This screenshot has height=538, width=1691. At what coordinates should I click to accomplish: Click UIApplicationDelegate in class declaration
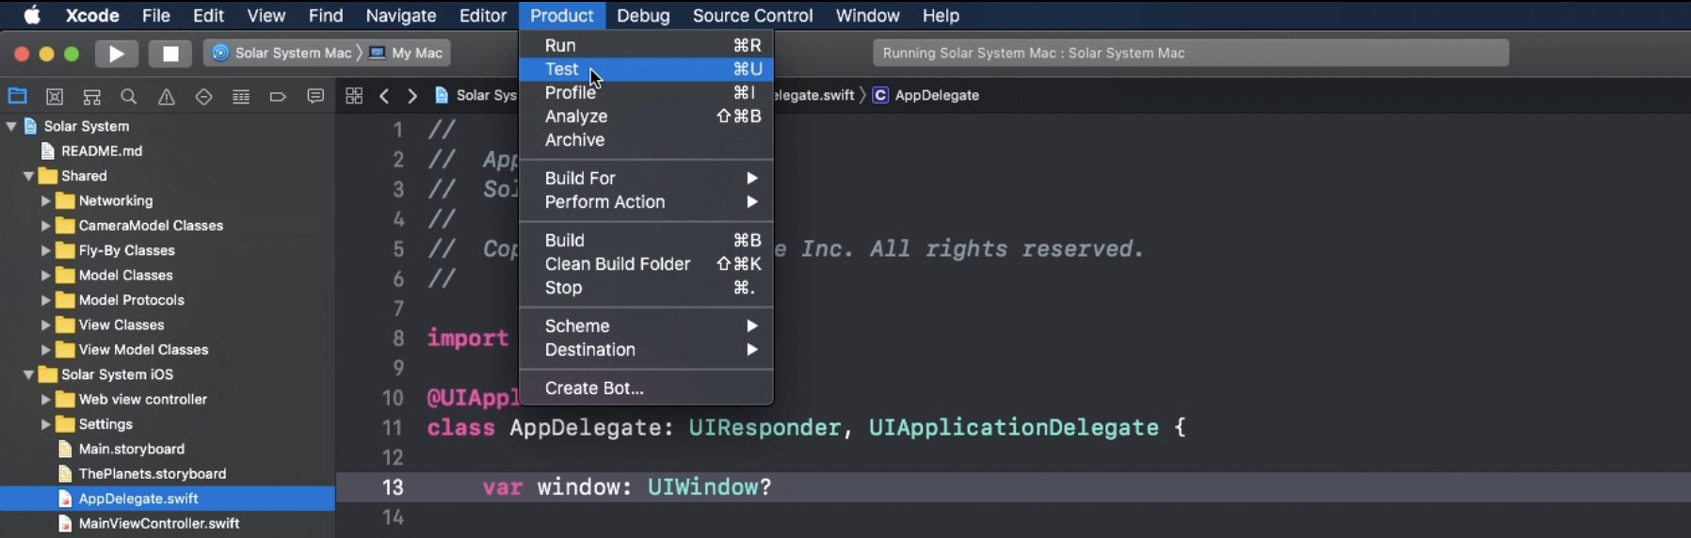(1013, 427)
